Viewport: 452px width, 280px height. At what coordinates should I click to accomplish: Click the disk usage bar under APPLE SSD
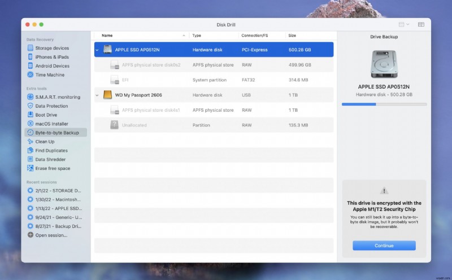coord(384,104)
